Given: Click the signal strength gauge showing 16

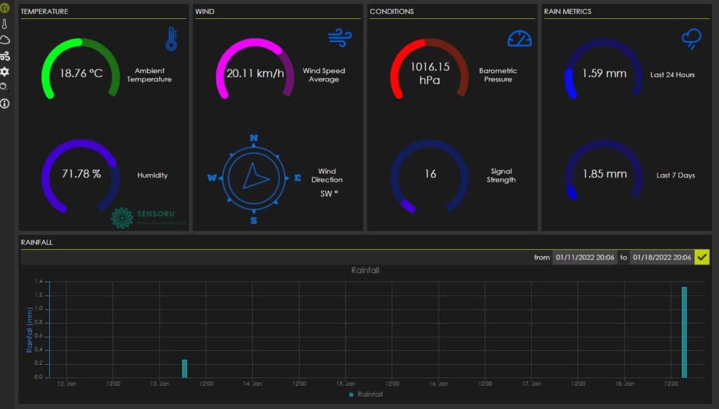Looking at the screenshot, I should click(429, 176).
